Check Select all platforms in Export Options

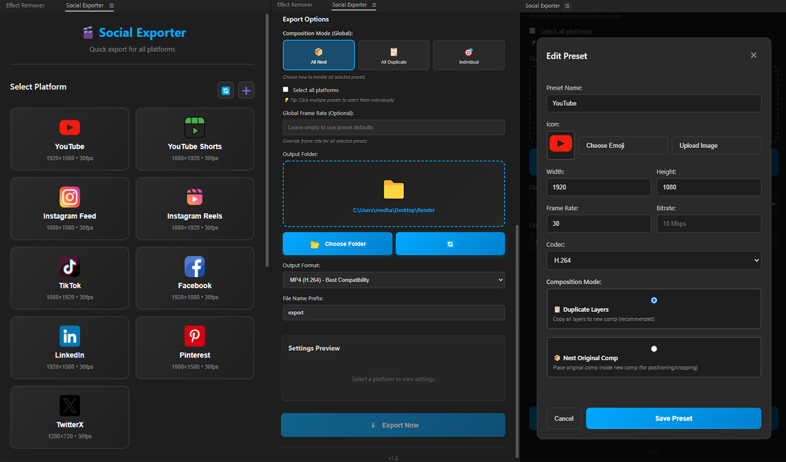coord(286,90)
